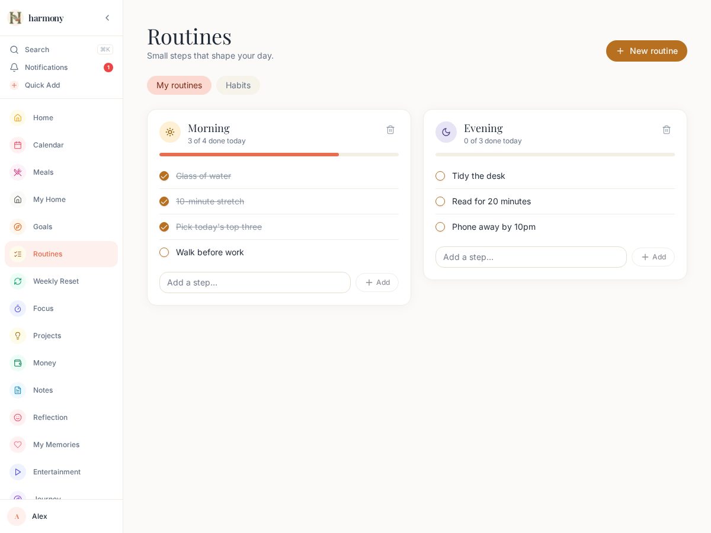Open the Focus timer icon in sidebar

[18, 309]
